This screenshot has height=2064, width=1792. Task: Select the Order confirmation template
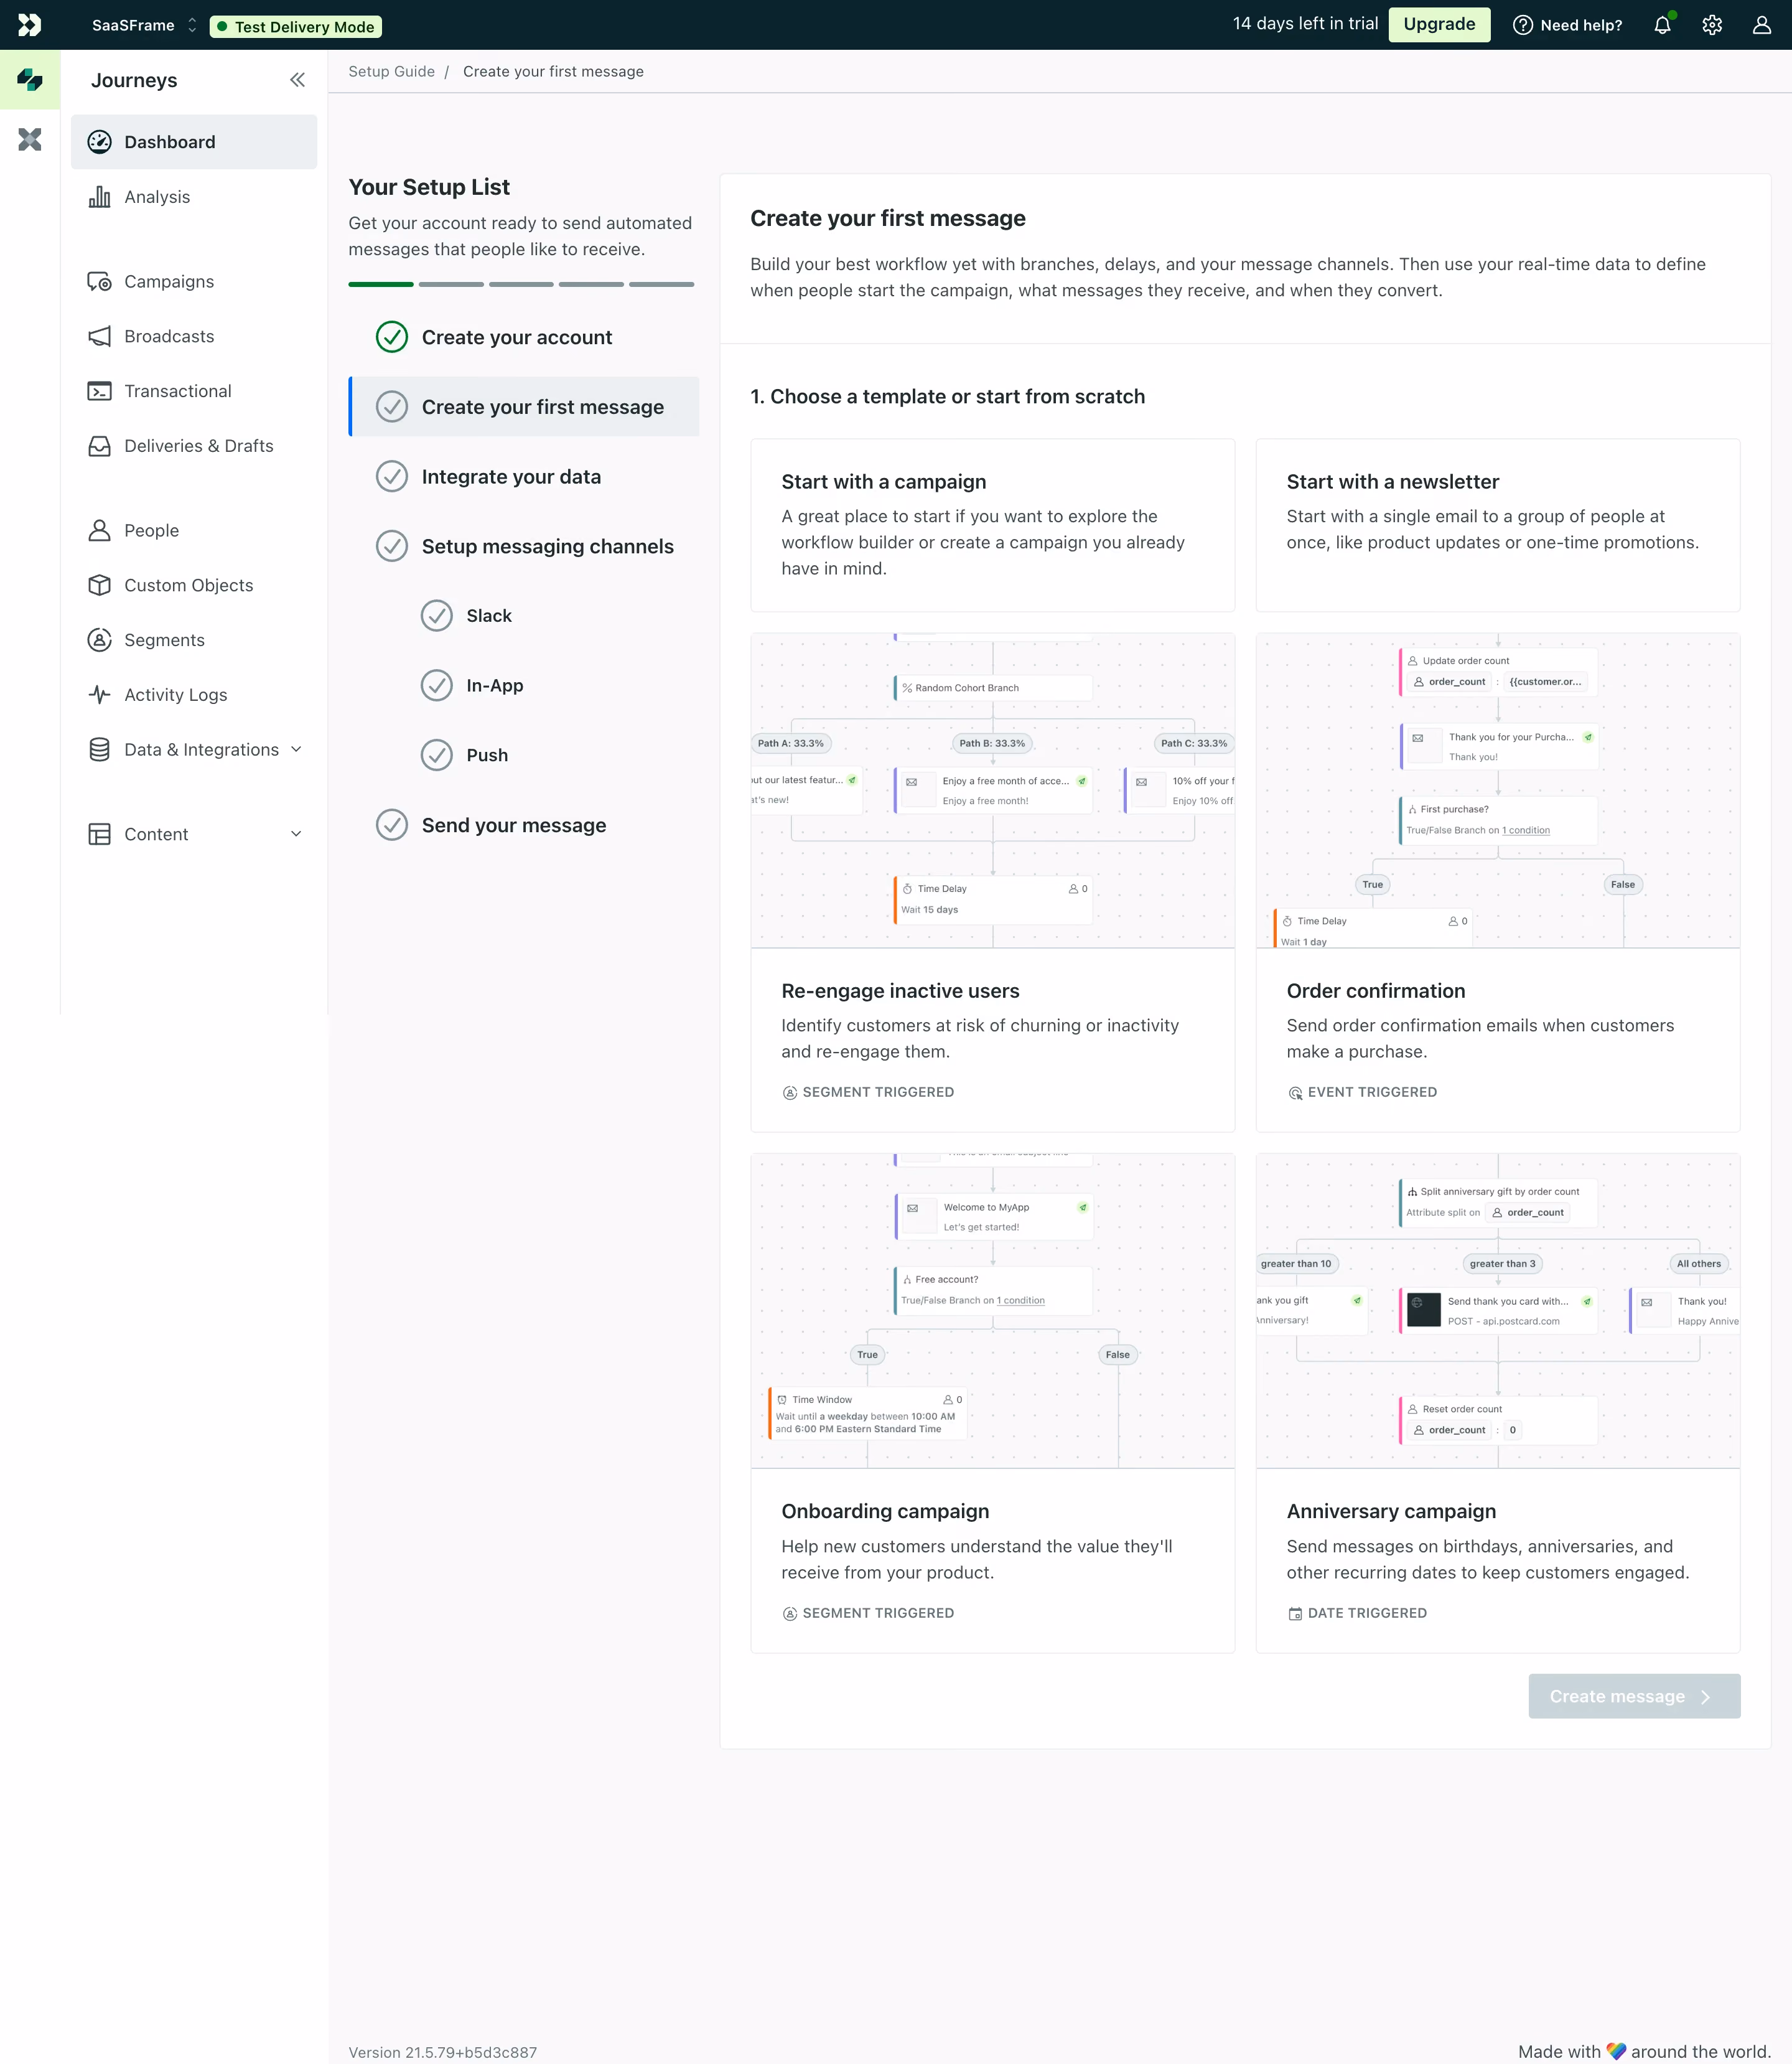[x=1497, y=883]
